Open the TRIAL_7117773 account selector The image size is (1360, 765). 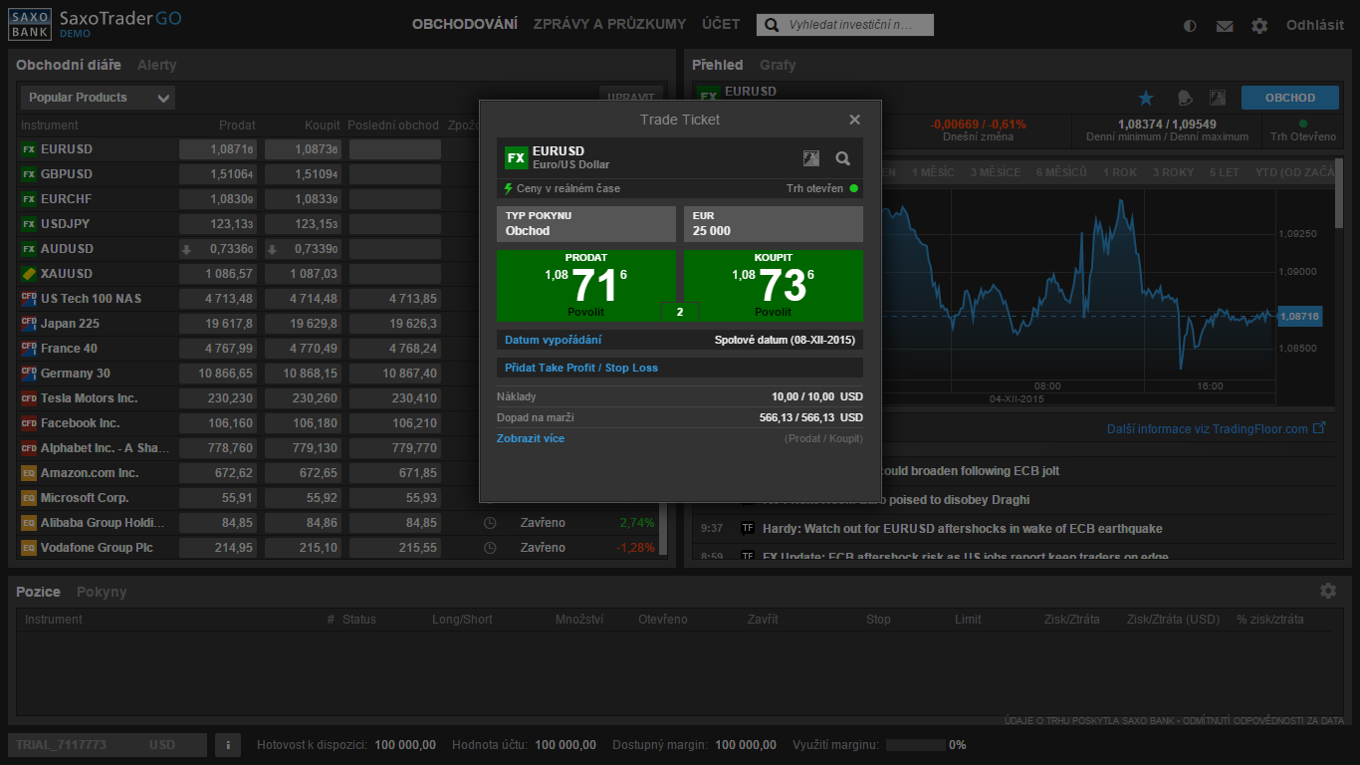108,745
